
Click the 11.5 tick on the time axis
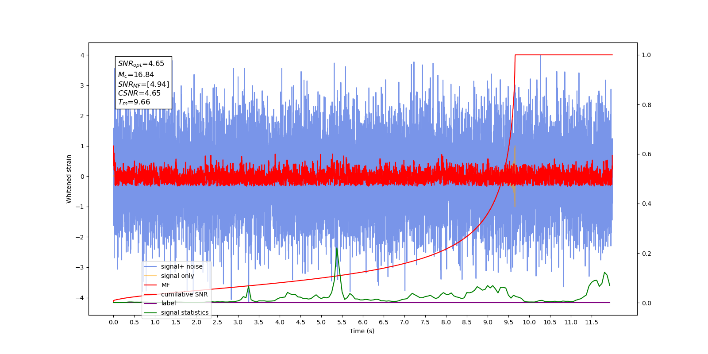(x=592, y=322)
